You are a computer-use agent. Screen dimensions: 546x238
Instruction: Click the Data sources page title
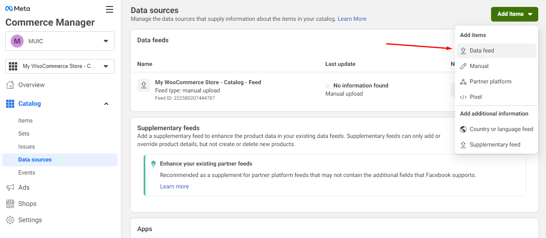tap(154, 11)
